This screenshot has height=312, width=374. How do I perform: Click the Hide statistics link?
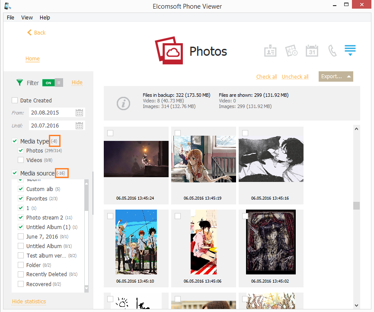[29, 302]
